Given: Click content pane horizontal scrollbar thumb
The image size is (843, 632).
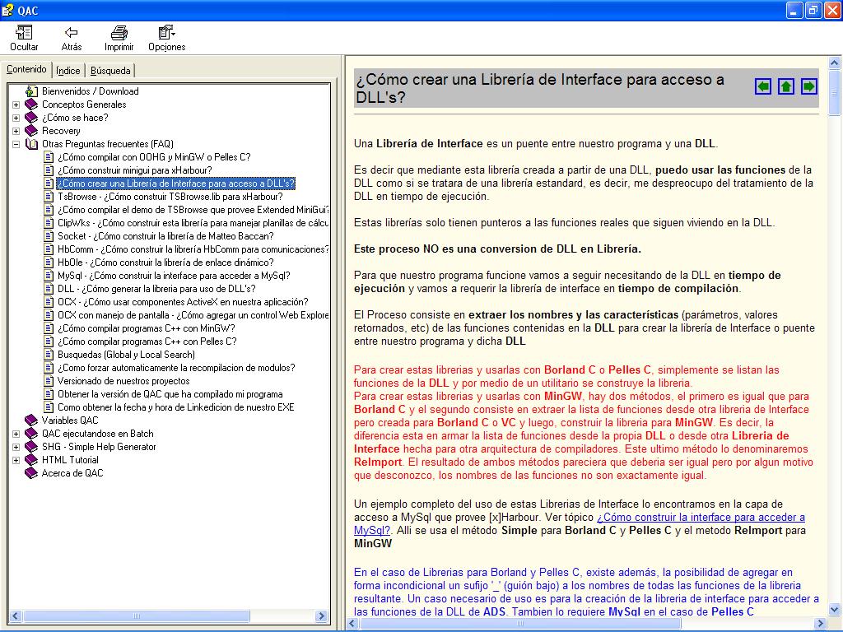Looking at the screenshot, I should [x=520, y=624].
